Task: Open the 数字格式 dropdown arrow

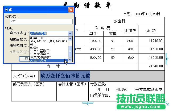Action: [x=70, y=34]
